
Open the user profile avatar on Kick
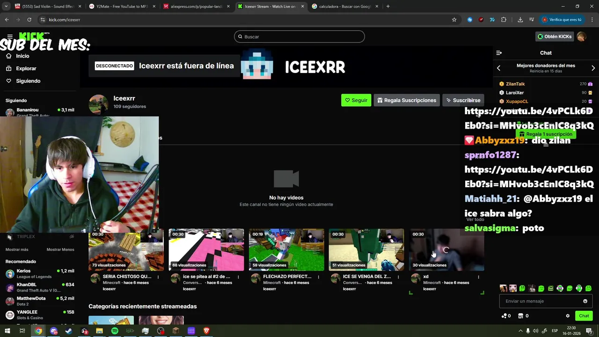pyautogui.click(x=581, y=37)
